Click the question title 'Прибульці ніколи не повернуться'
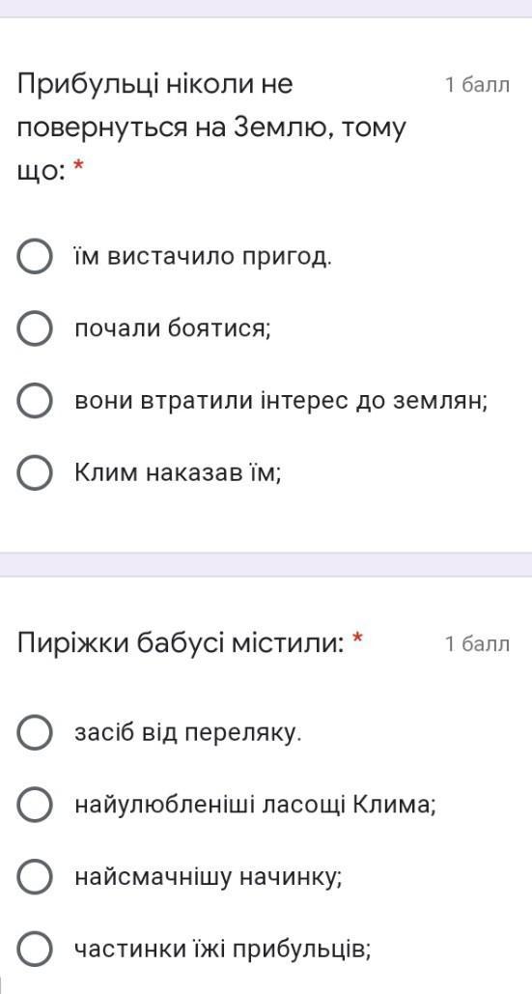The image size is (532, 994). click(x=211, y=128)
